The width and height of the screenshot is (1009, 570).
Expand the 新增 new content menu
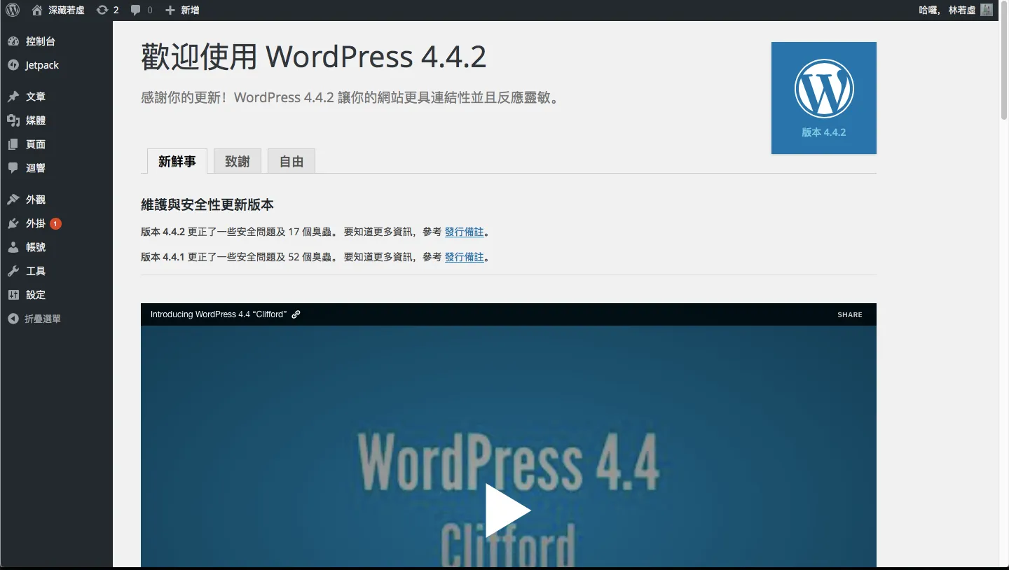coord(182,10)
